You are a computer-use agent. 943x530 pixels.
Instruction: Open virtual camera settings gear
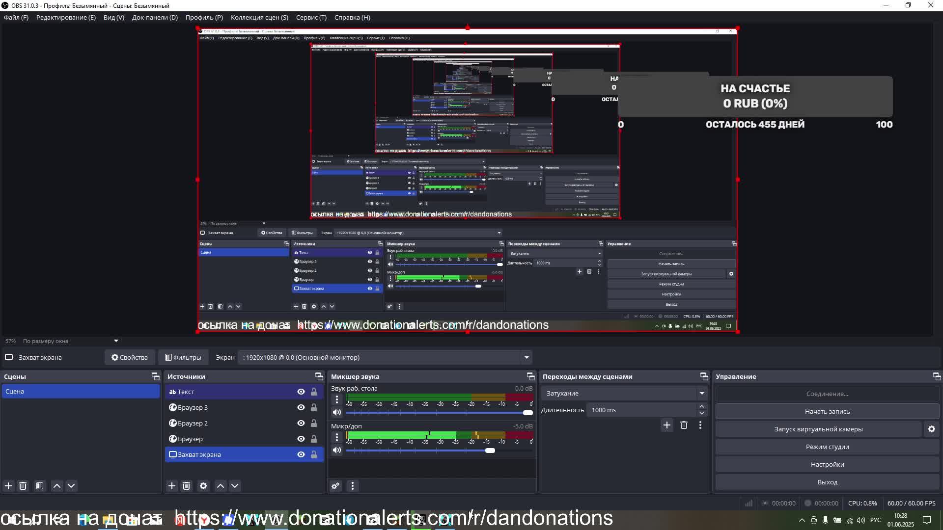[x=931, y=429]
